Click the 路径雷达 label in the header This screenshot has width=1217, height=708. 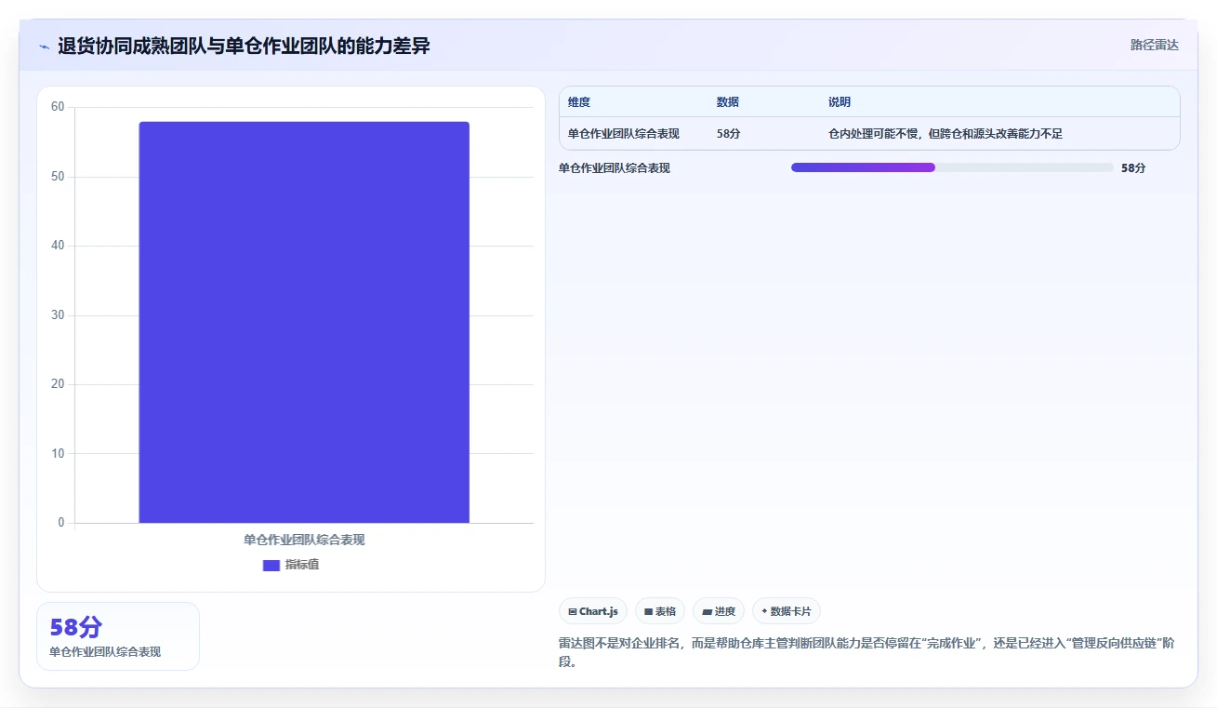pyautogui.click(x=1154, y=45)
